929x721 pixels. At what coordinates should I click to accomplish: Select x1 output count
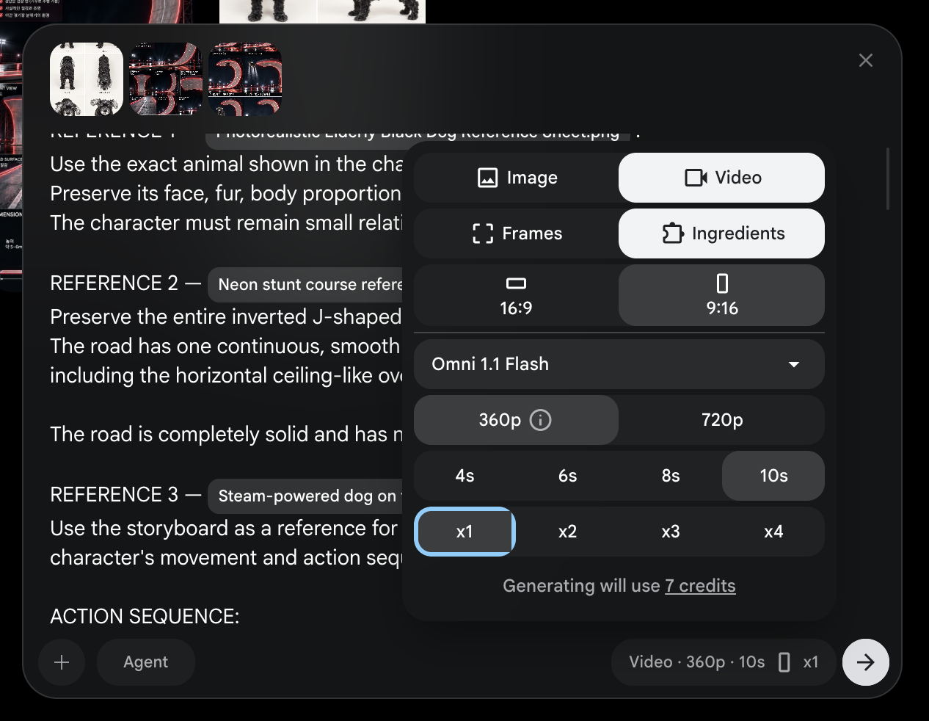click(x=465, y=532)
